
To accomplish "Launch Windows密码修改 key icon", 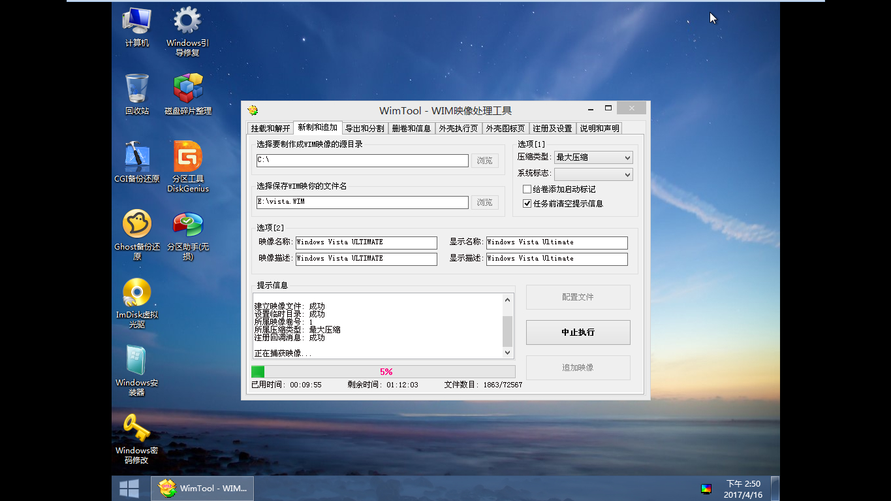I will tap(137, 439).
